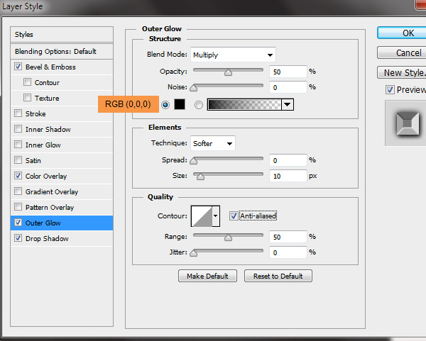Toggle the Preview checkbox
The image size is (426, 341).
coord(390,89)
